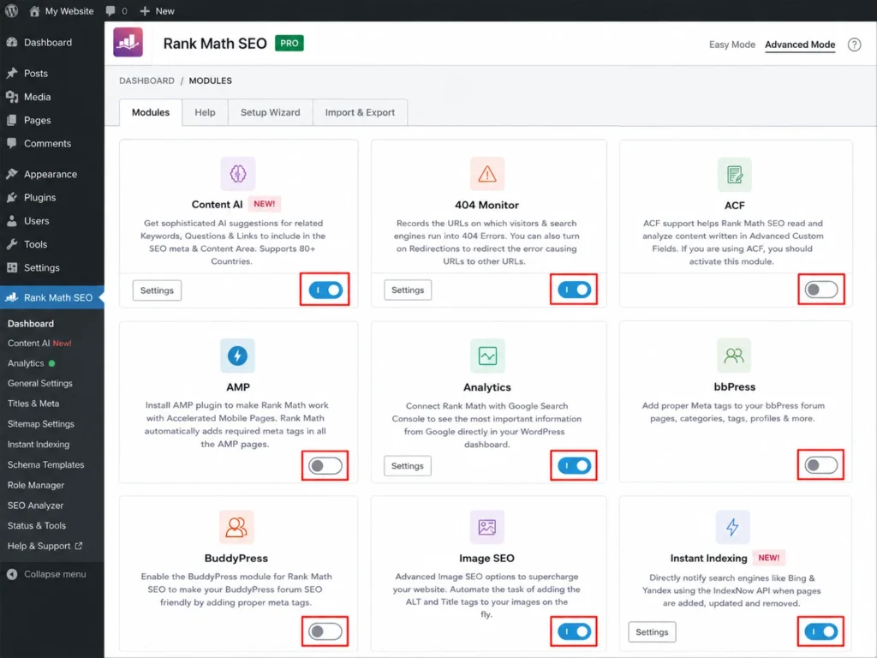
Task: Turn off the Instant Indexing toggle
Action: pos(821,631)
